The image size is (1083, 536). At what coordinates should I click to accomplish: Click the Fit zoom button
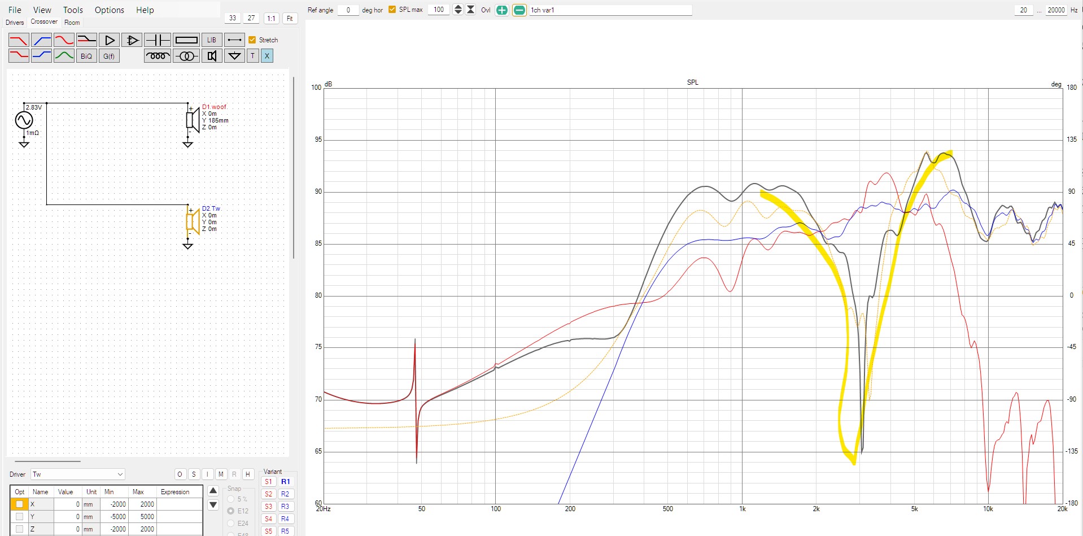pyautogui.click(x=290, y=19)
